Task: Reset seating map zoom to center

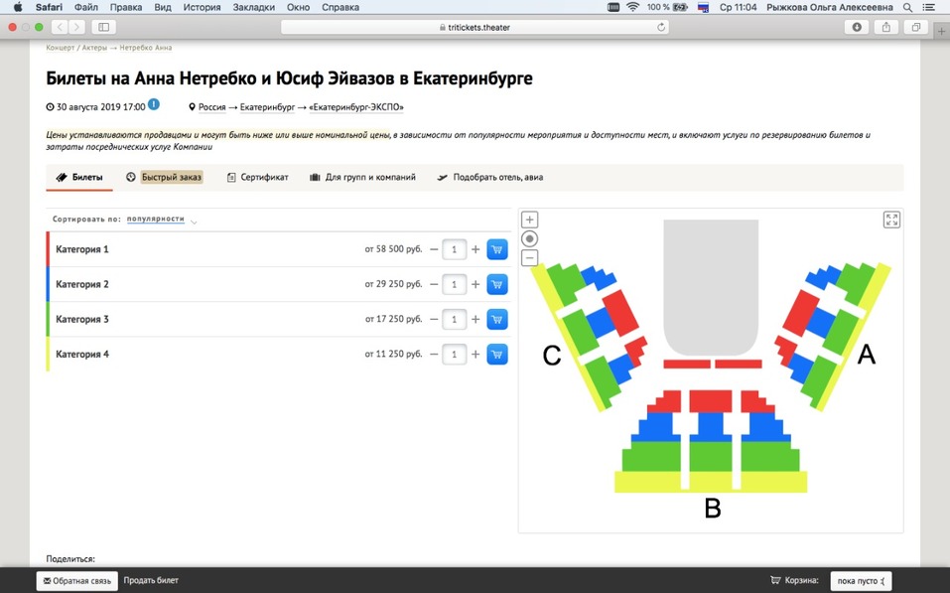Action: click(530, 238)
